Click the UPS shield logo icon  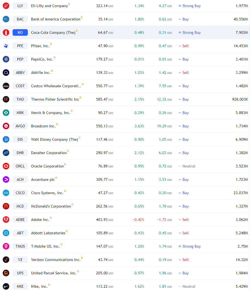point(6,273)
